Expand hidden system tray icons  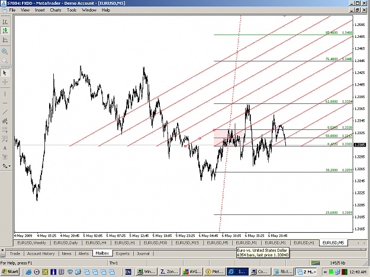point(324,272)
